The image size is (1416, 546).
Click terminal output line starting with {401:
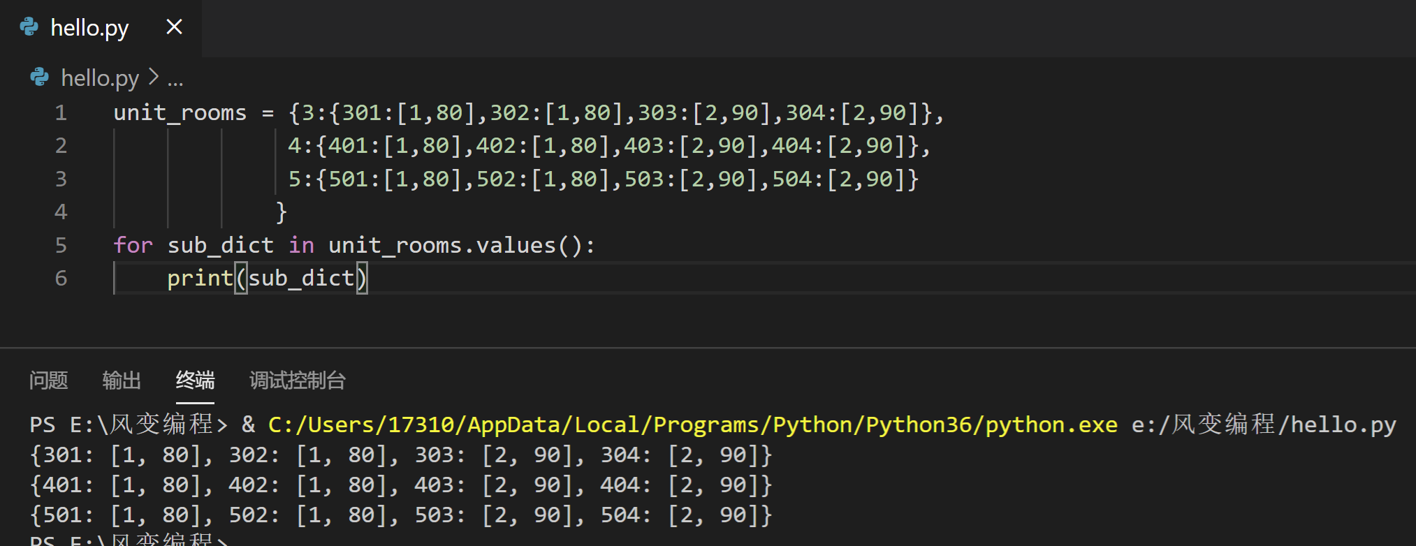point(401,485)
